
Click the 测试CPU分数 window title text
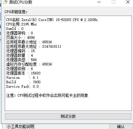tap(21, 2)
